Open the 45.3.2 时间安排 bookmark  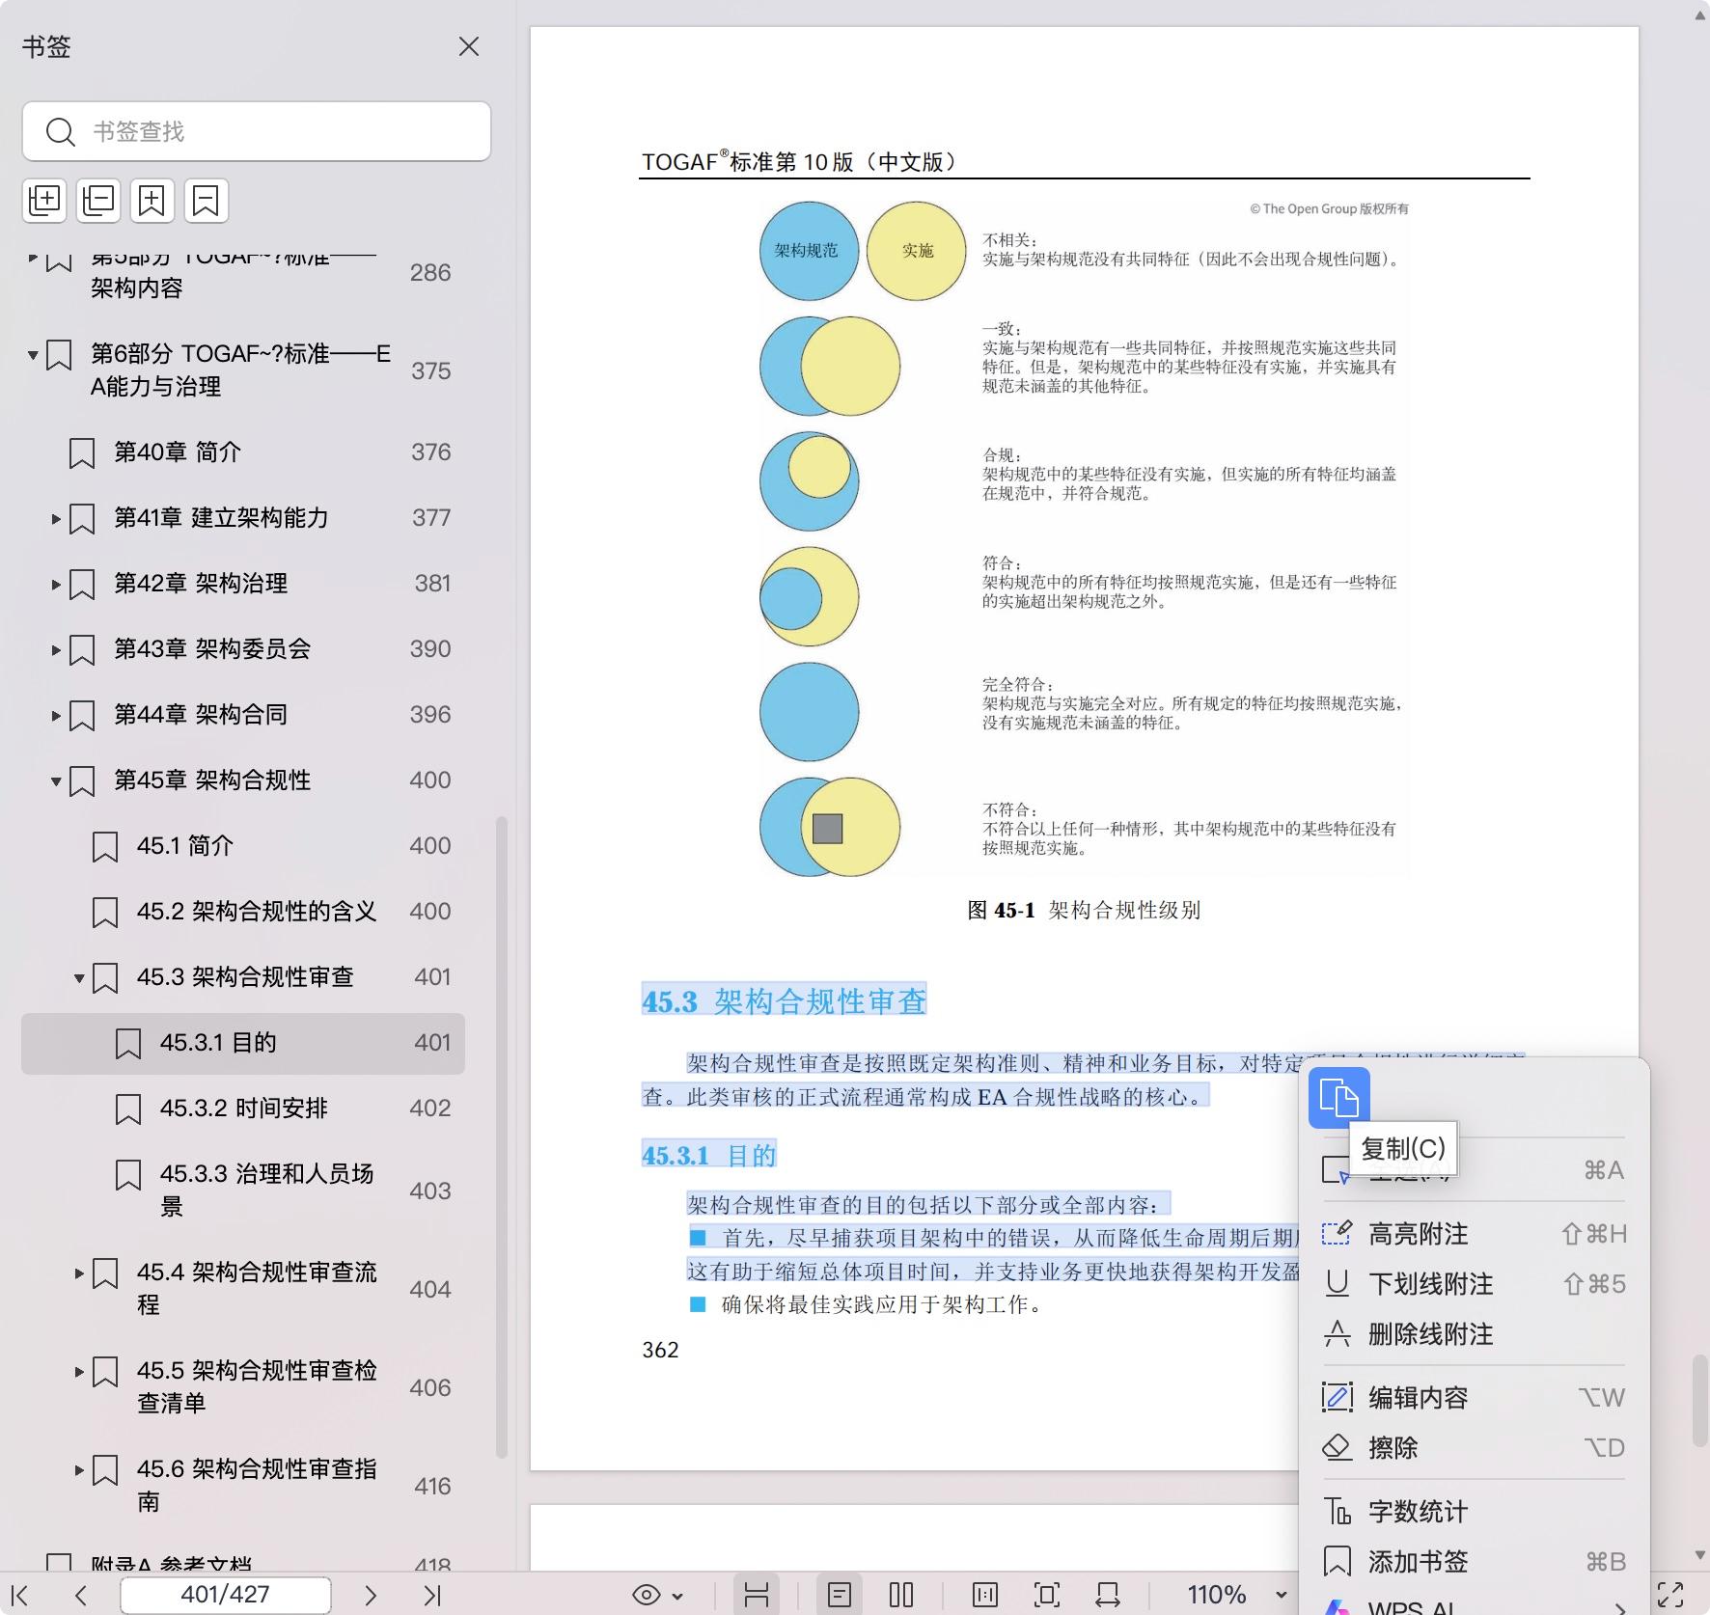[x=243, y=1109]
